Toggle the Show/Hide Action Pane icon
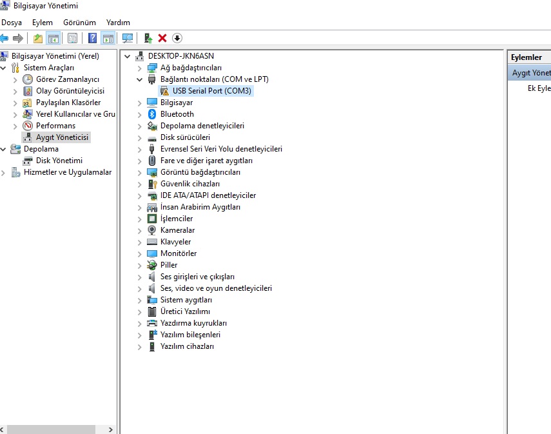Screen dimensions: 551x434 pyautogui.click(x=108, y=38)
